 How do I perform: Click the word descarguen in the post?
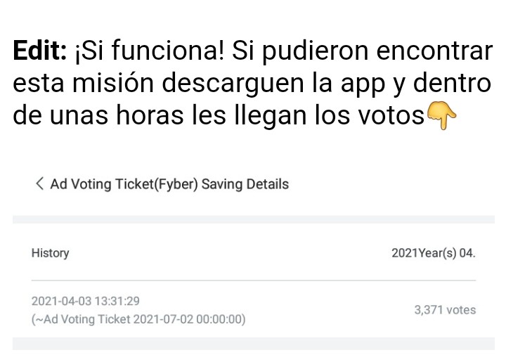(223, 83)
